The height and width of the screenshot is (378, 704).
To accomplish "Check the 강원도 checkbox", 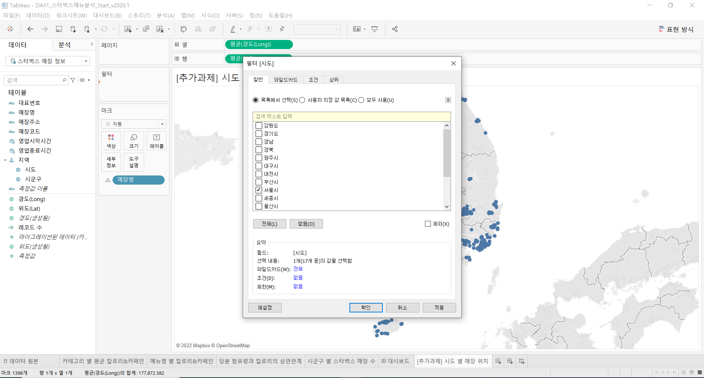I will [x=259, y=126].
